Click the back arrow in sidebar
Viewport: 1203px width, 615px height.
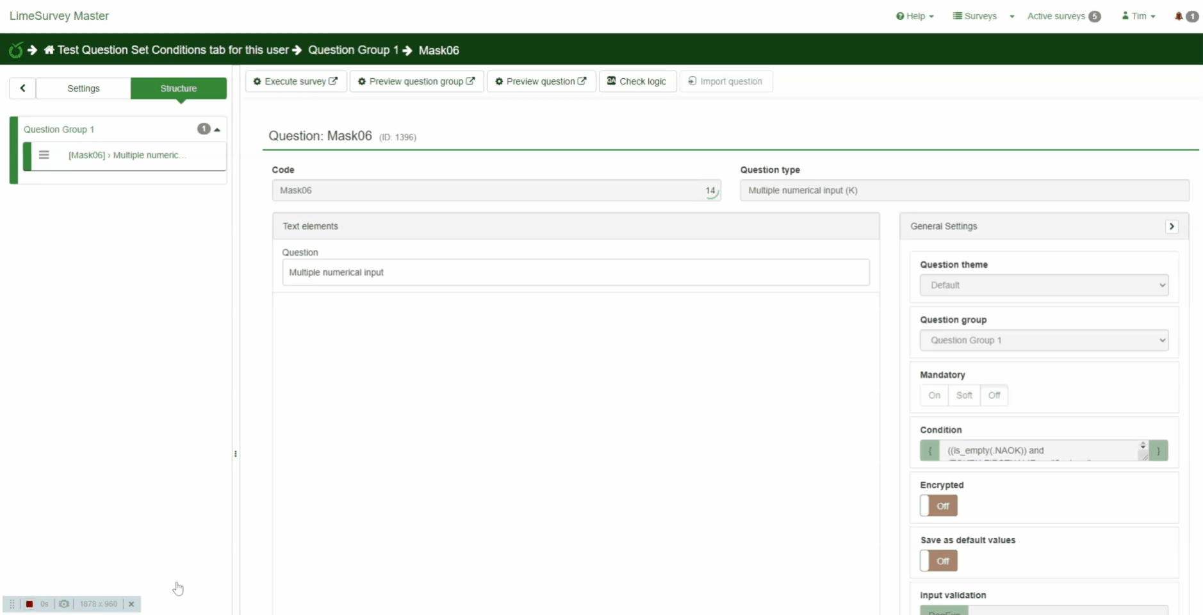click(x=22, y=88)
